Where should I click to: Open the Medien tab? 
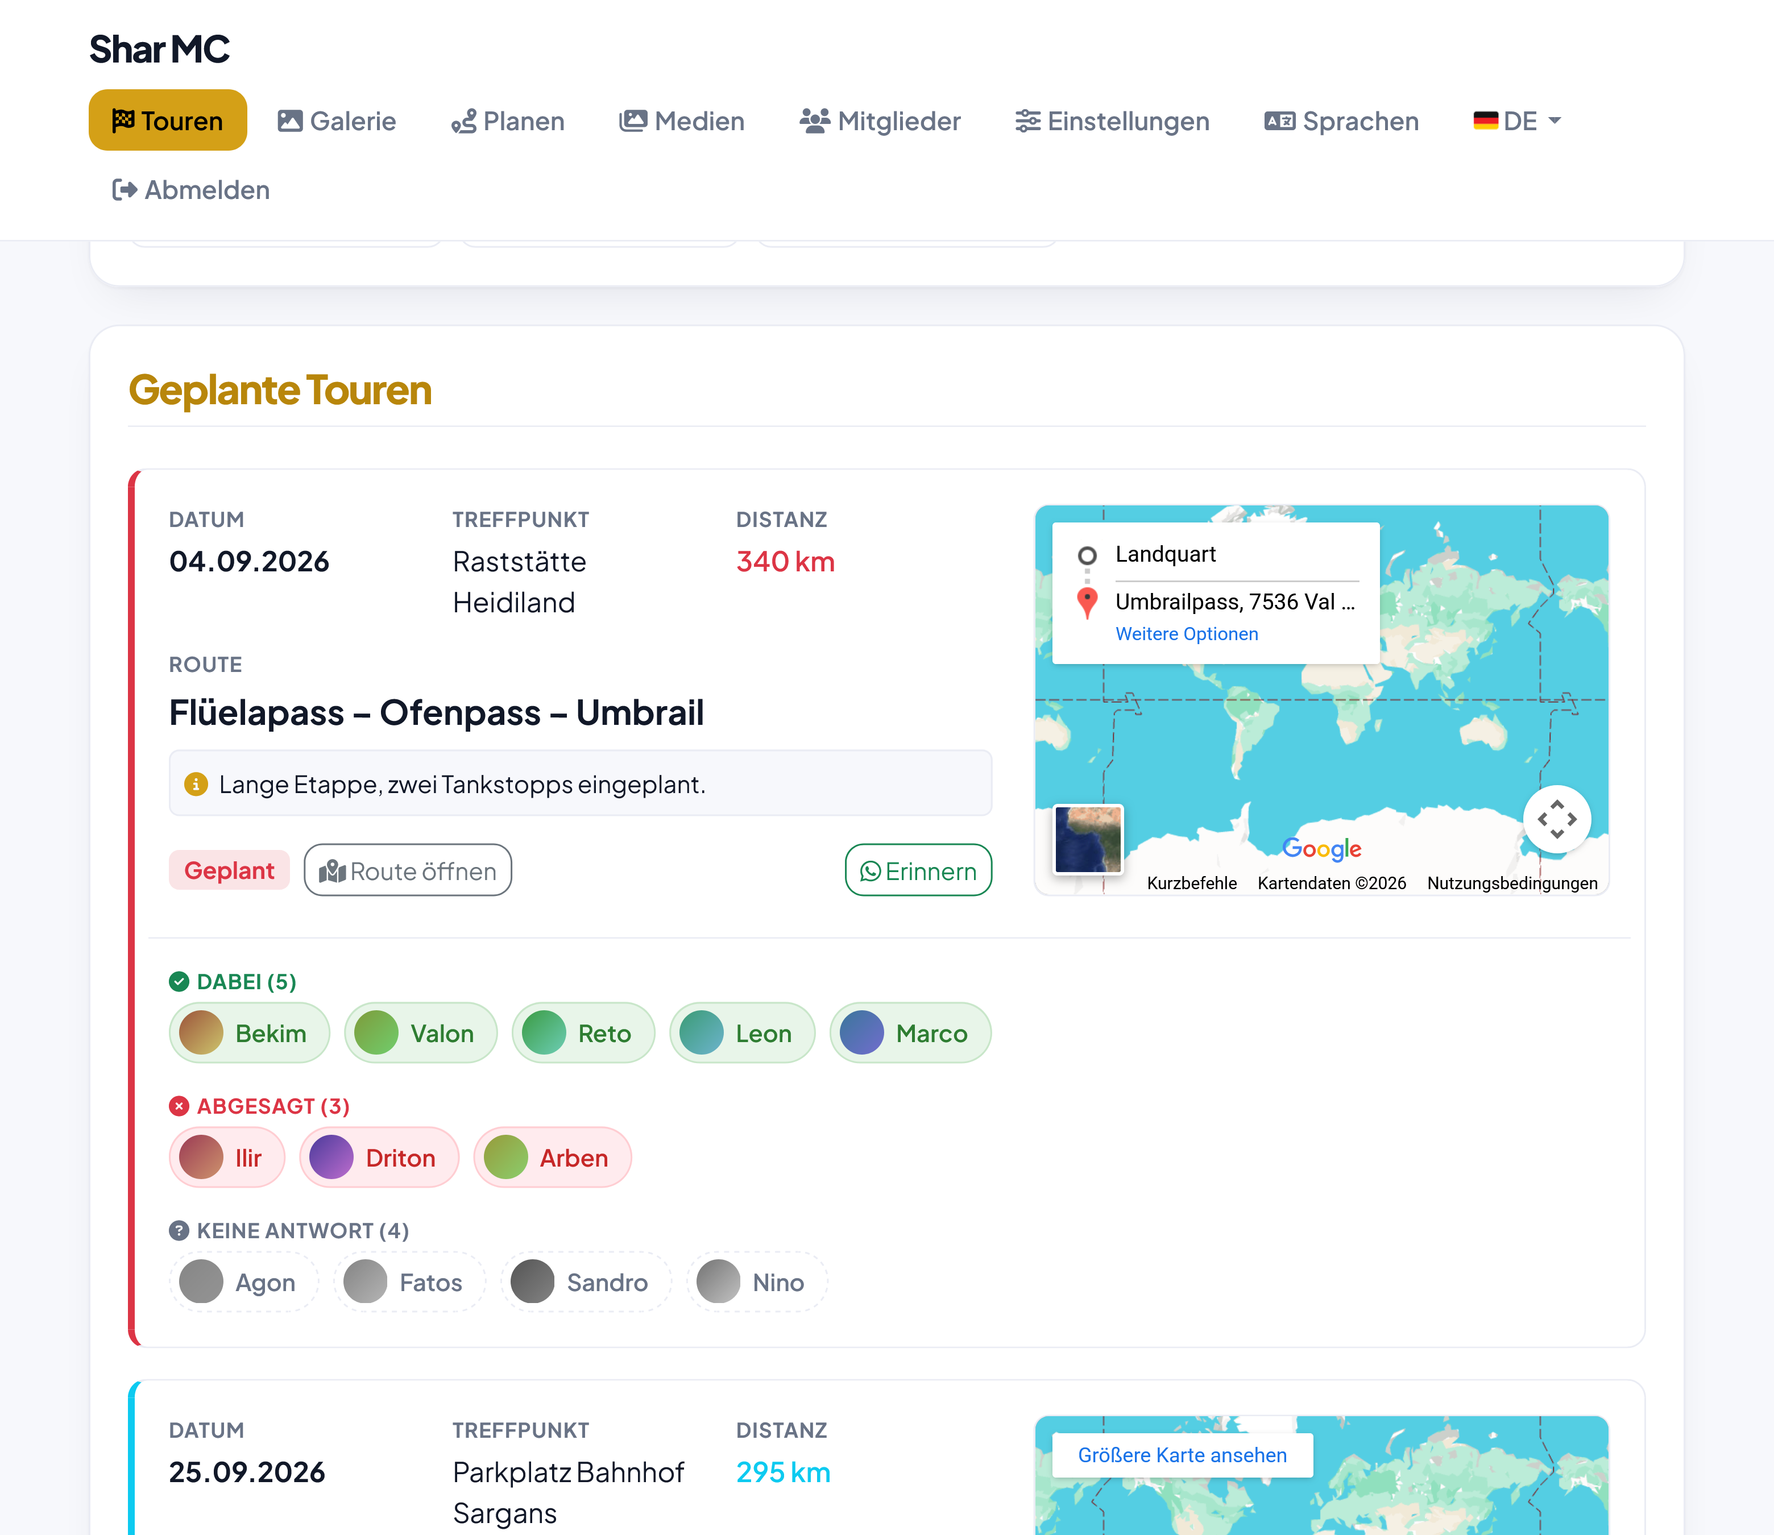pos(682,121)
